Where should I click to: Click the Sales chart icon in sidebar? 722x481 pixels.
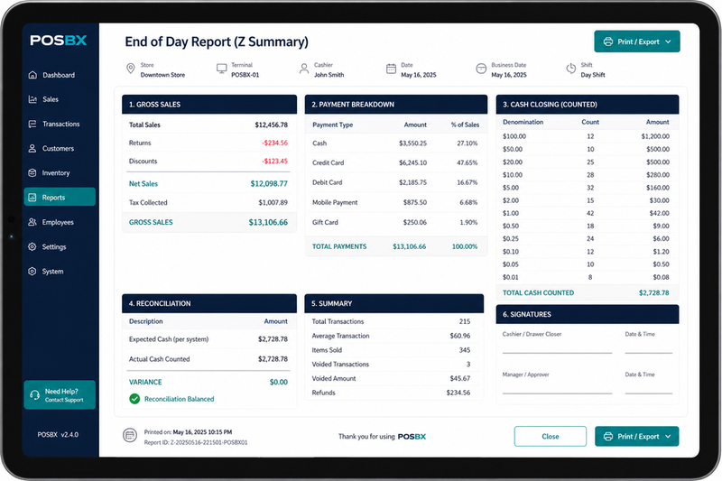point(32,99)
